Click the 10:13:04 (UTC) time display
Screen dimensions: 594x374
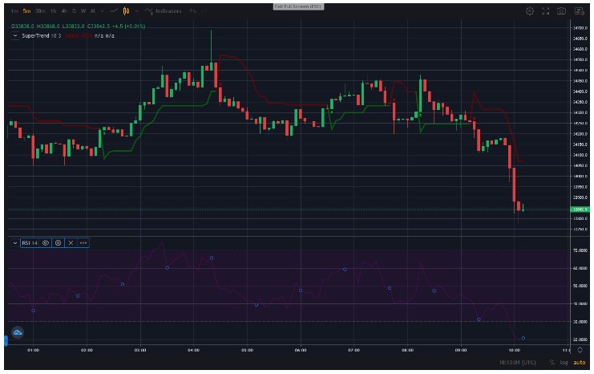[518, 363]
